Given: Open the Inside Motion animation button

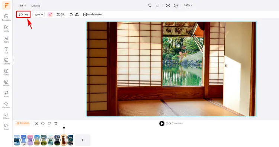Looking at the screenshot, I should click(93, 14).
